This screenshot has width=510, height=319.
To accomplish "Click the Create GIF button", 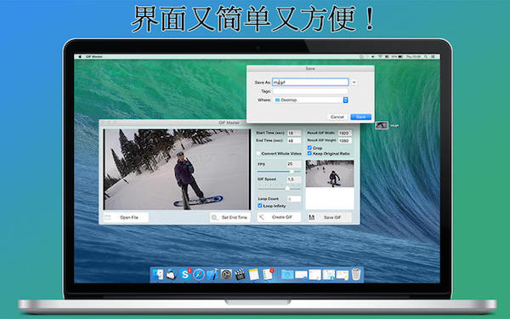I will 280,217.
